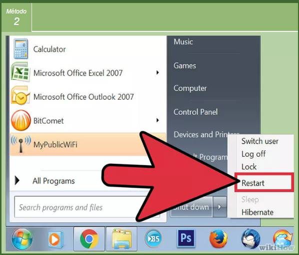This screenshot has height=255, width=299.
Task: Open the arrow next to Shut down
Action: [x=219, y=207]
